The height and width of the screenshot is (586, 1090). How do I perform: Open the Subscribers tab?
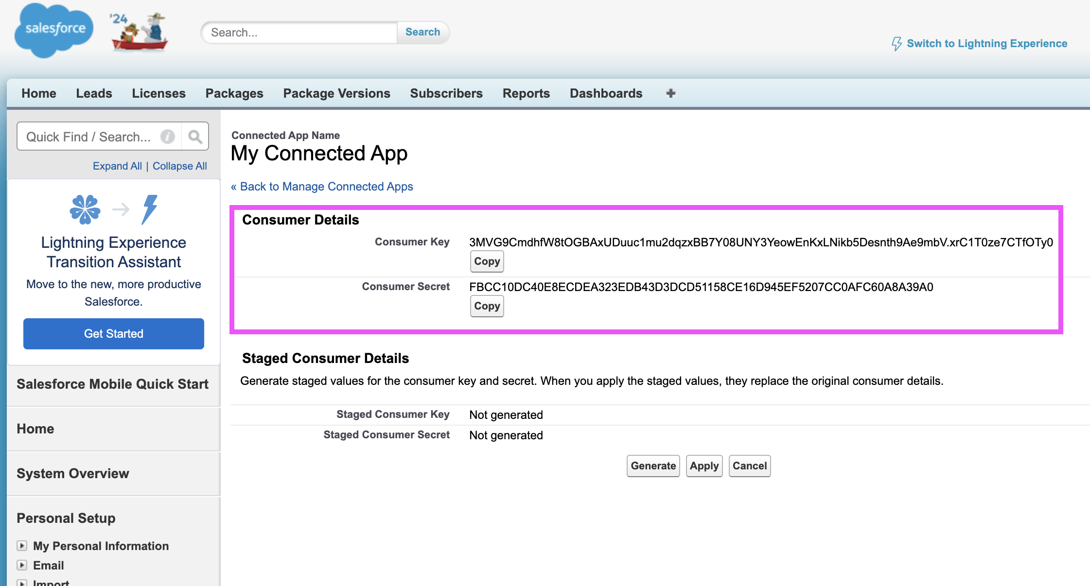[x=446, y=93]
